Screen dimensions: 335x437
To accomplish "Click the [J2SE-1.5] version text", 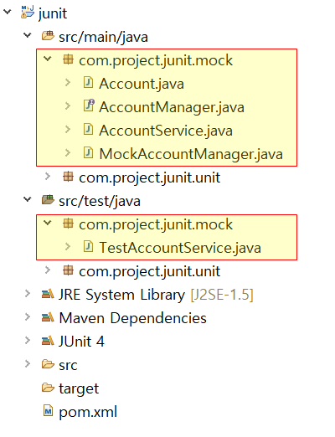I will pyautogui.click(x=222, y=295).
